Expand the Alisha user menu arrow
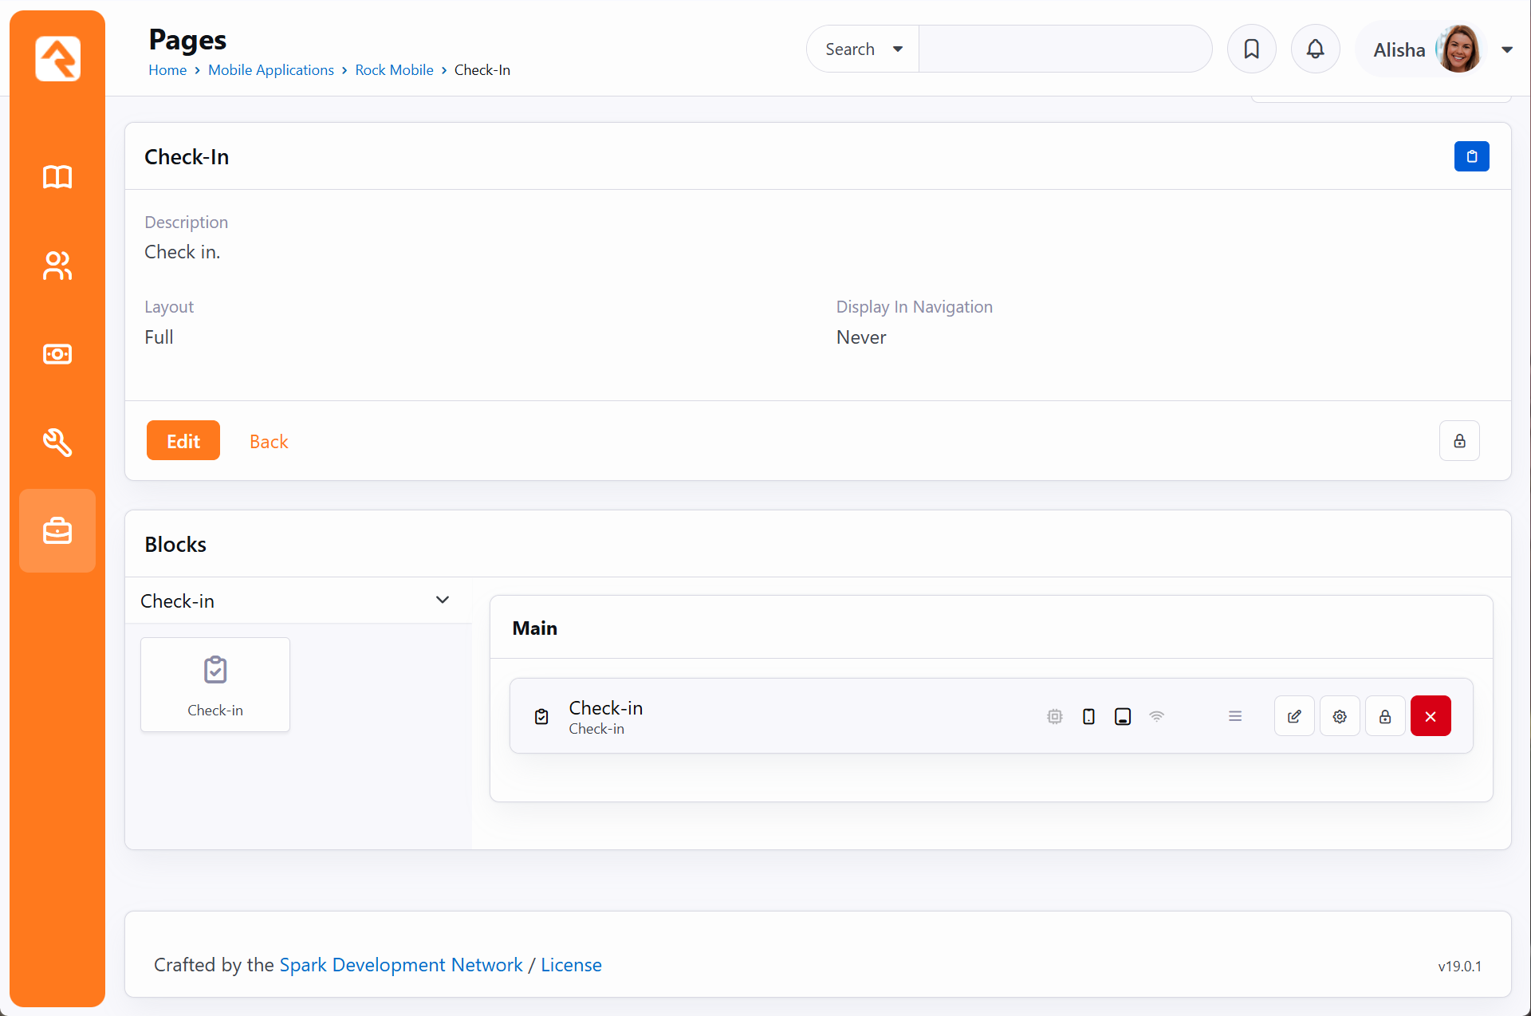The width and height of the screenshot is (1531, 1016). click(1507, 49)
